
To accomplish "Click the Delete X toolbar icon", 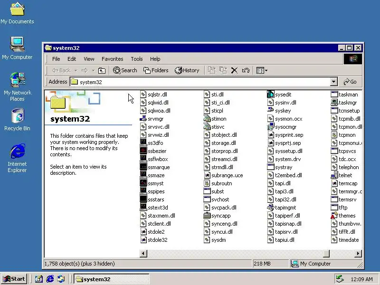I will click(x=234, y=70).
